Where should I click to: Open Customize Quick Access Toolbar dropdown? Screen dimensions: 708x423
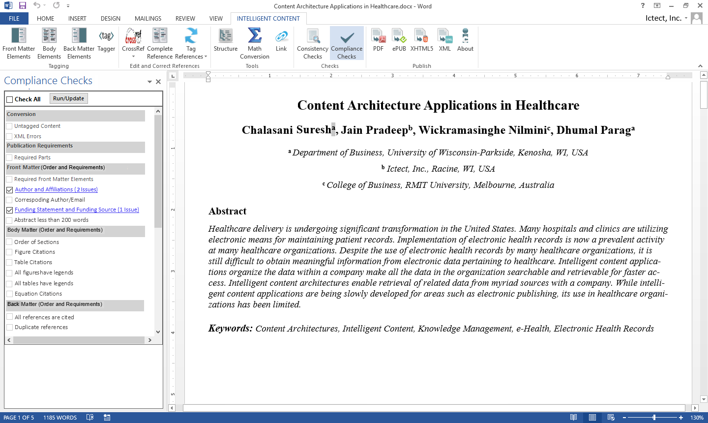click(68, 6)
